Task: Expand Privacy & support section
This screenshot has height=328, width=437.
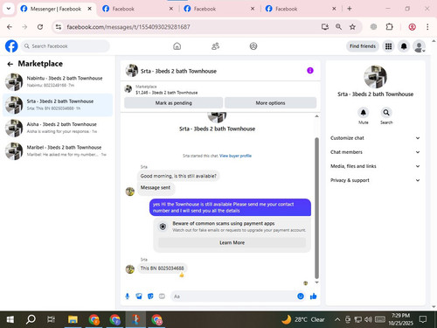Action: (x=375, y=180)
